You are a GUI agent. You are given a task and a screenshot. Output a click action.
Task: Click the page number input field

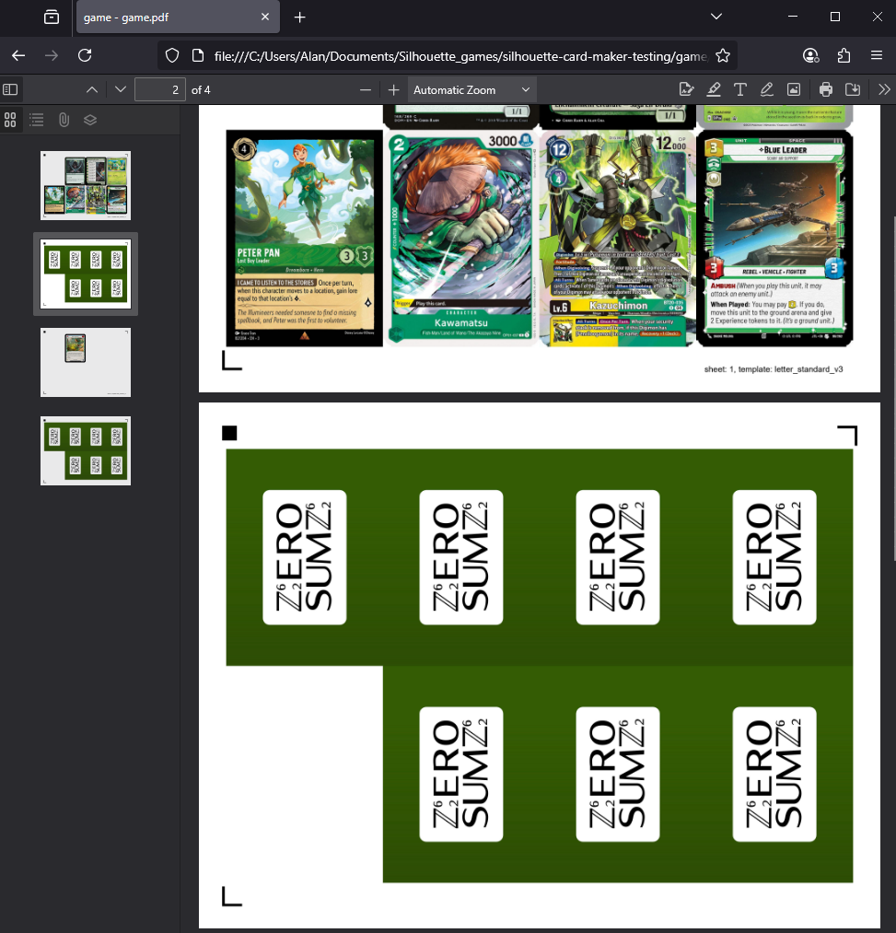pyautogui.click(x=160, y=90)
